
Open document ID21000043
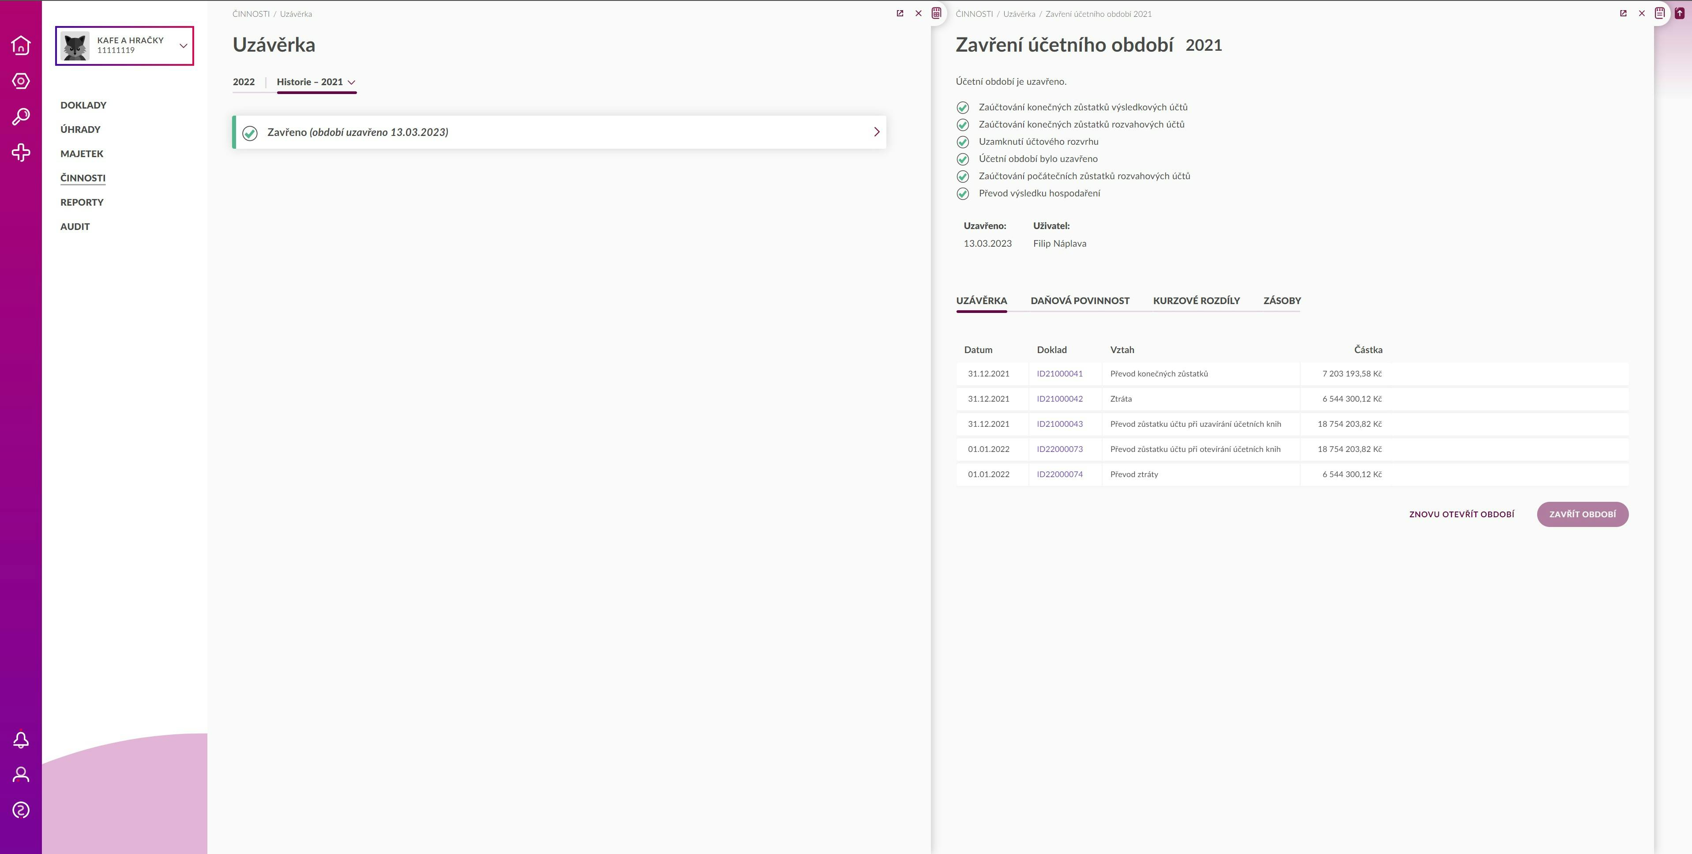(x=1059, y=425)
